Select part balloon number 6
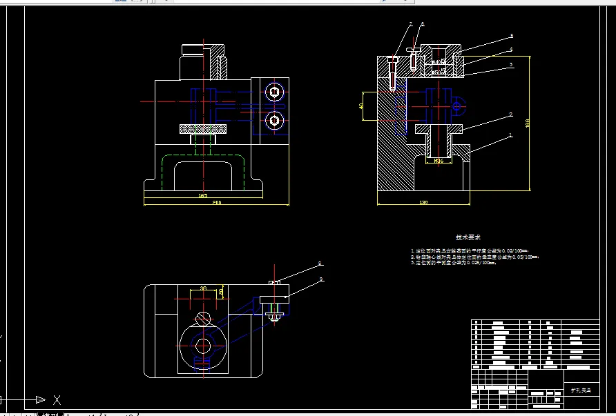The width and height of the screenshot is (616, 416). pyautogui.click(x=423, y=24)
